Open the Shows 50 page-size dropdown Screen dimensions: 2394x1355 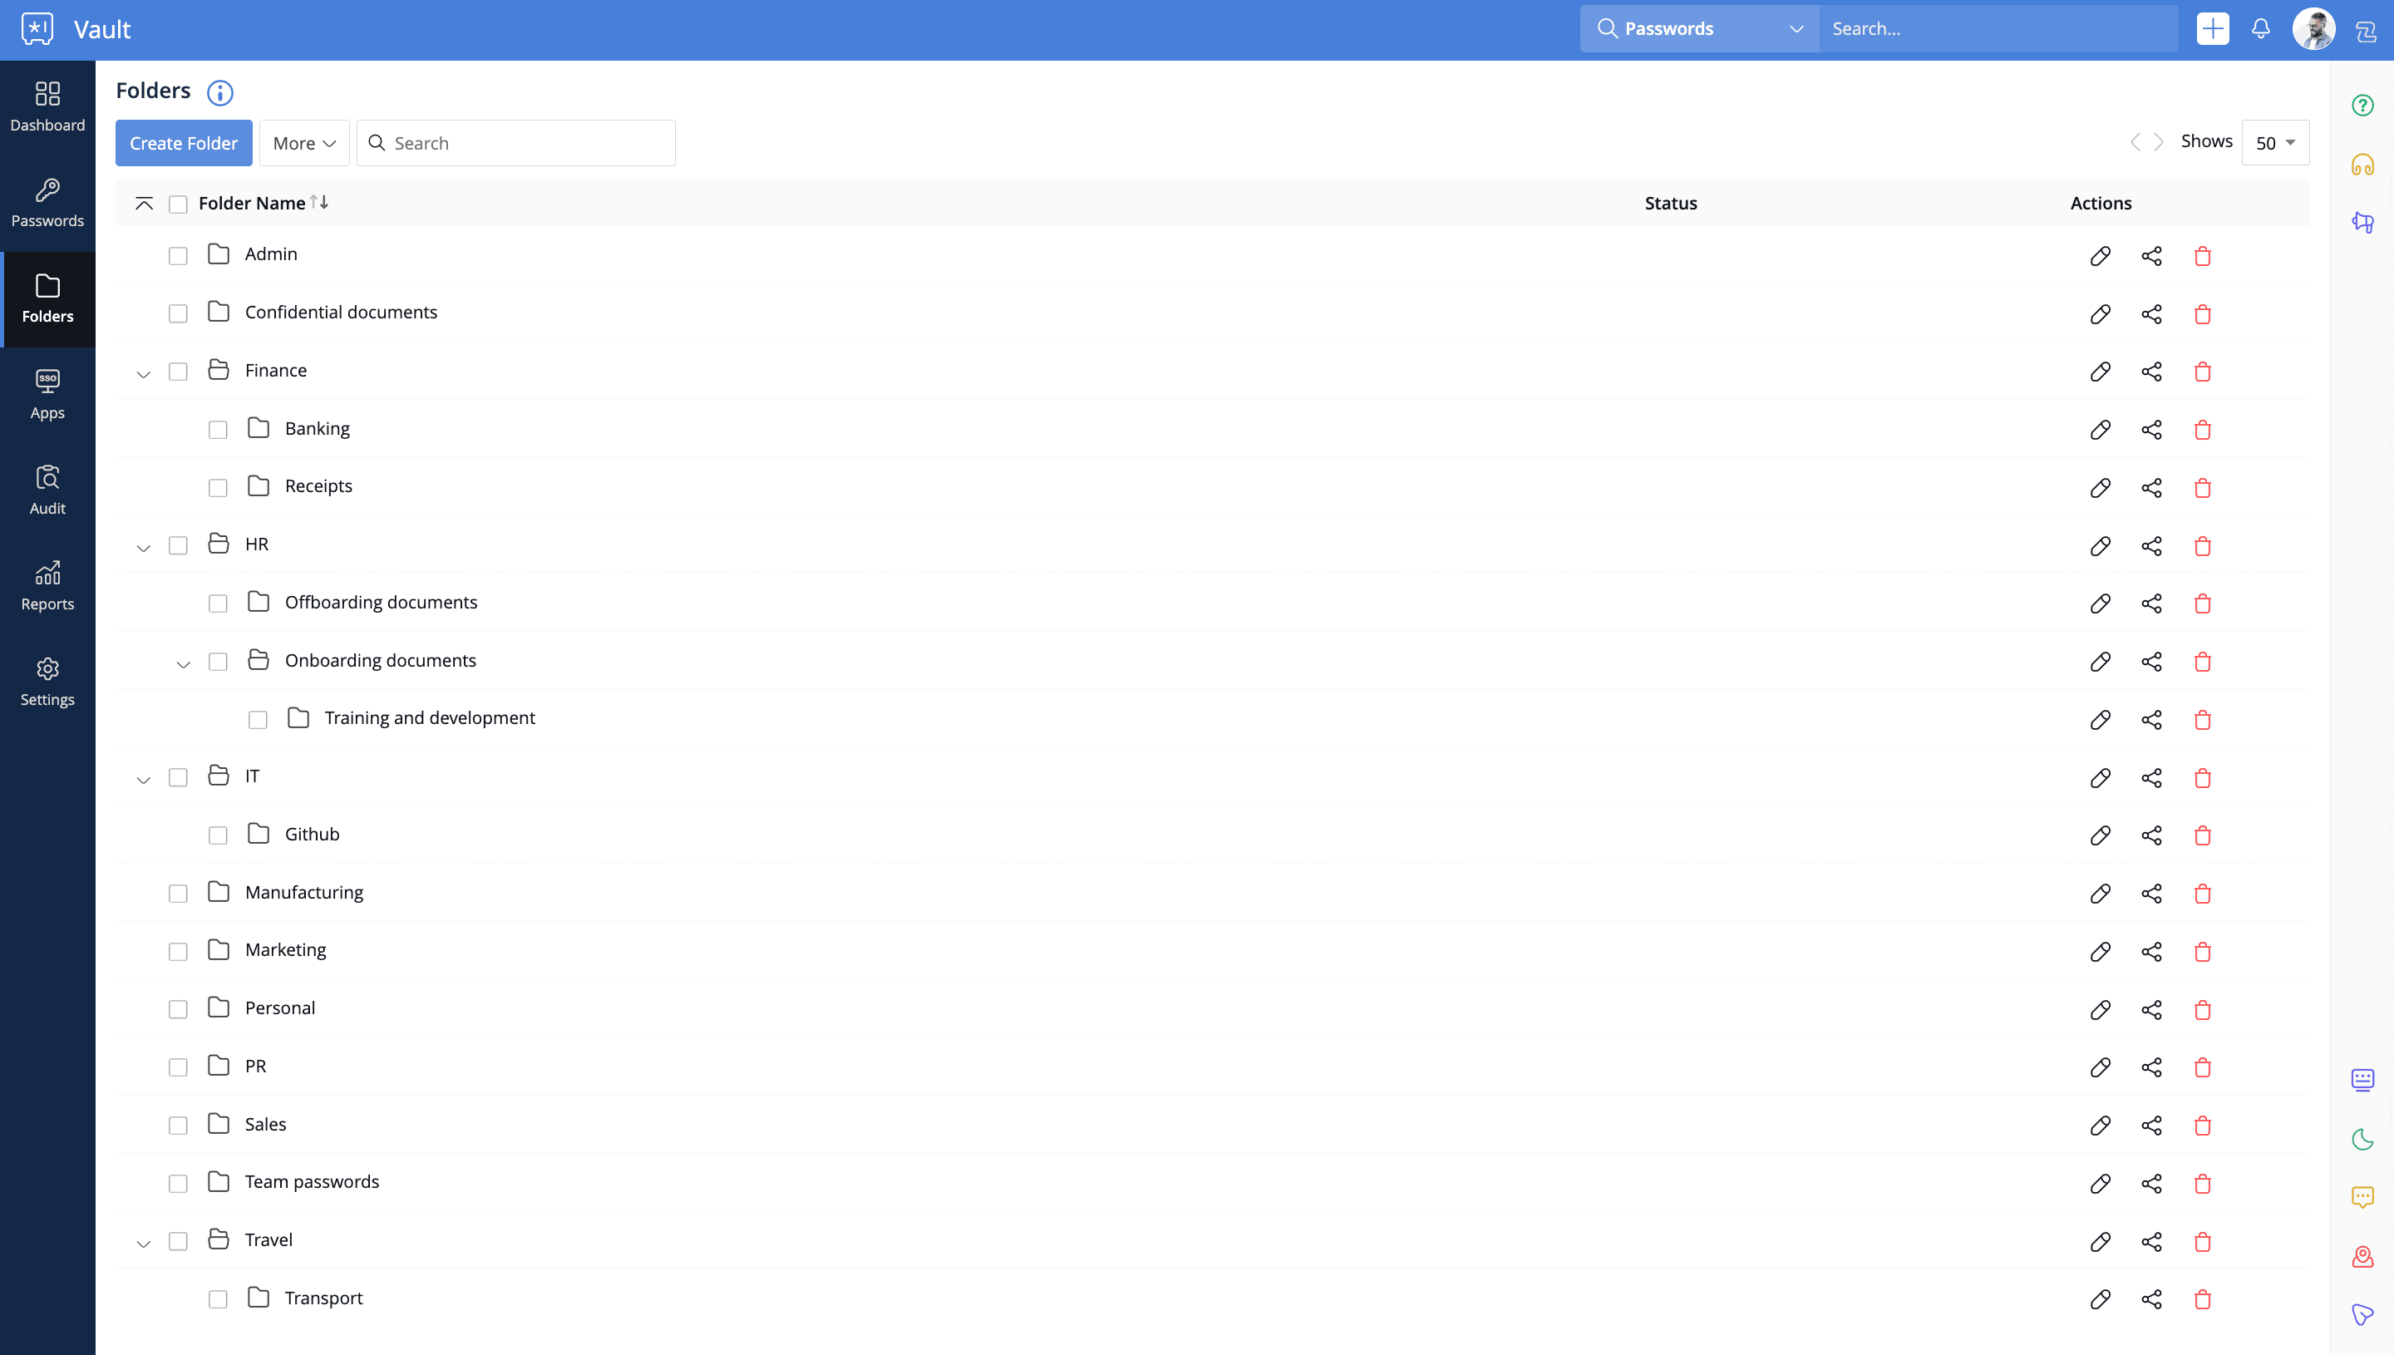2275,142
